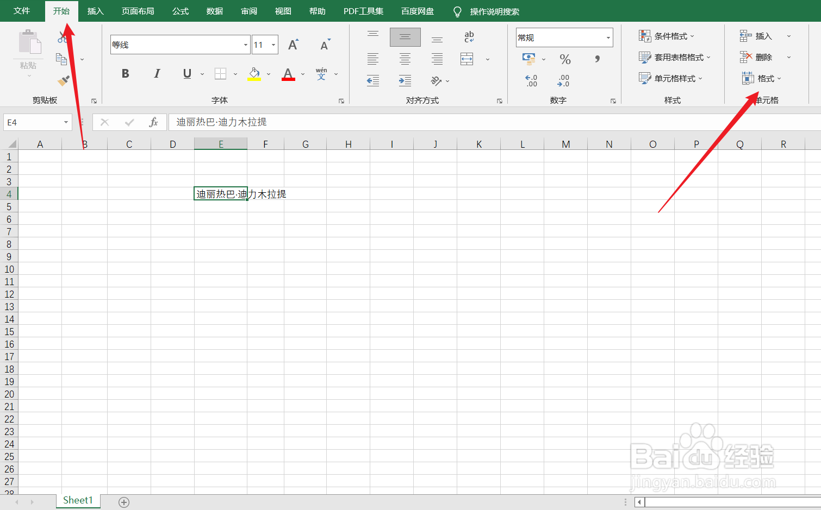The width and height of the screenshot is (821, 510).
Task: Decrease indent icon
Action: coord(373,81)
